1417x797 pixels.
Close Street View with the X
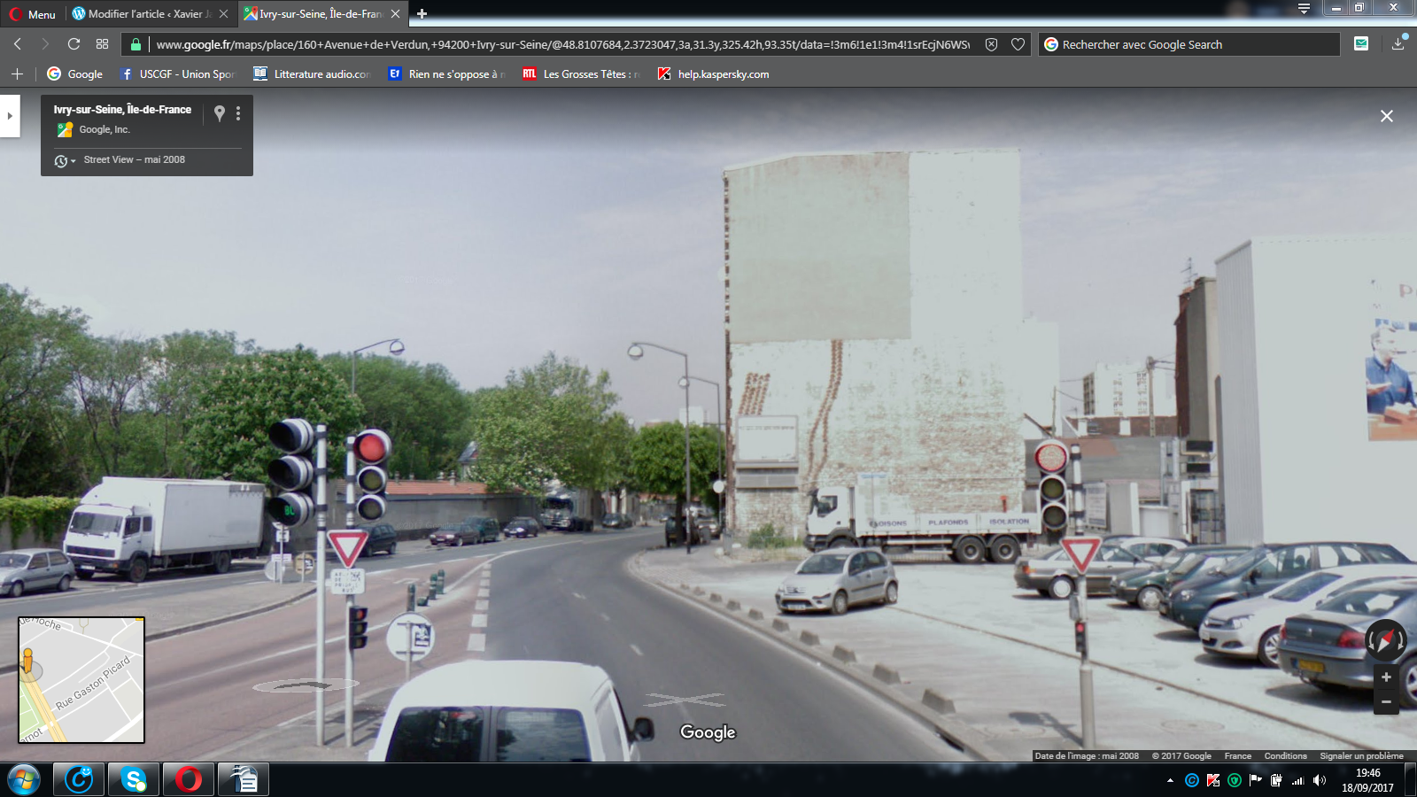pos(1387,116)
